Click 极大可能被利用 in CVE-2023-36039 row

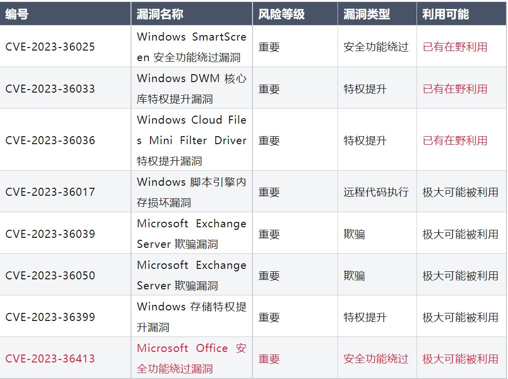coord(460,234)
